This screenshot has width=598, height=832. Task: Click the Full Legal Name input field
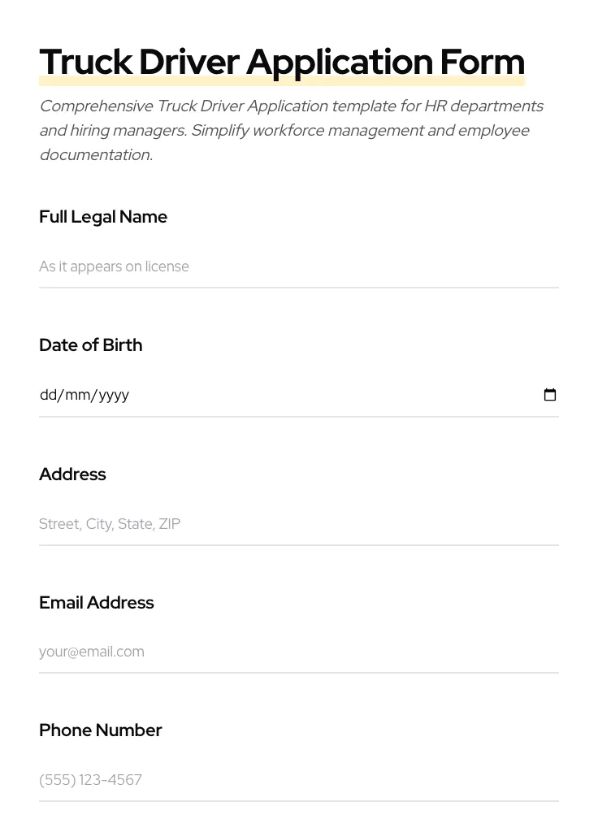point(298,266)
